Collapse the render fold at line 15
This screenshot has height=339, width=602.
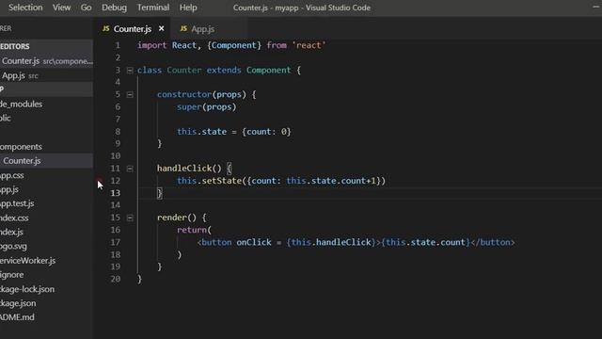130,218
